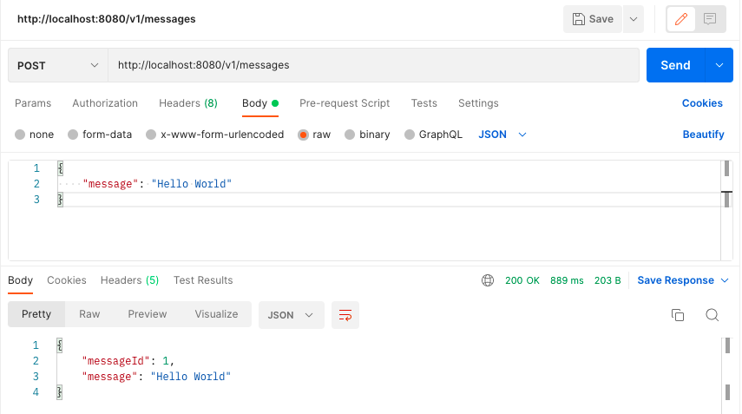The height and width of the screenshot is (414, 742).
Task: Click the Beautify link
Action: (x=703, y=135)
